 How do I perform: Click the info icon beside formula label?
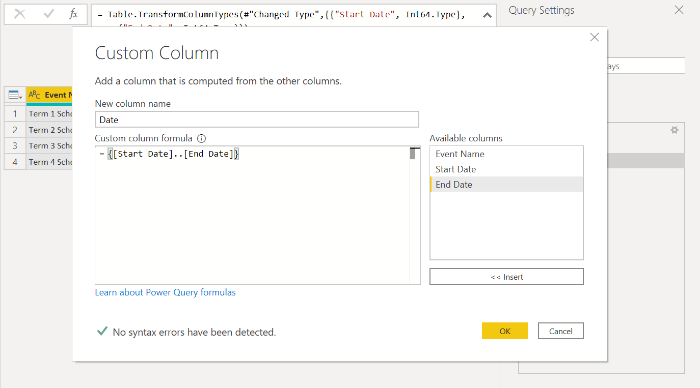(201, 138)
